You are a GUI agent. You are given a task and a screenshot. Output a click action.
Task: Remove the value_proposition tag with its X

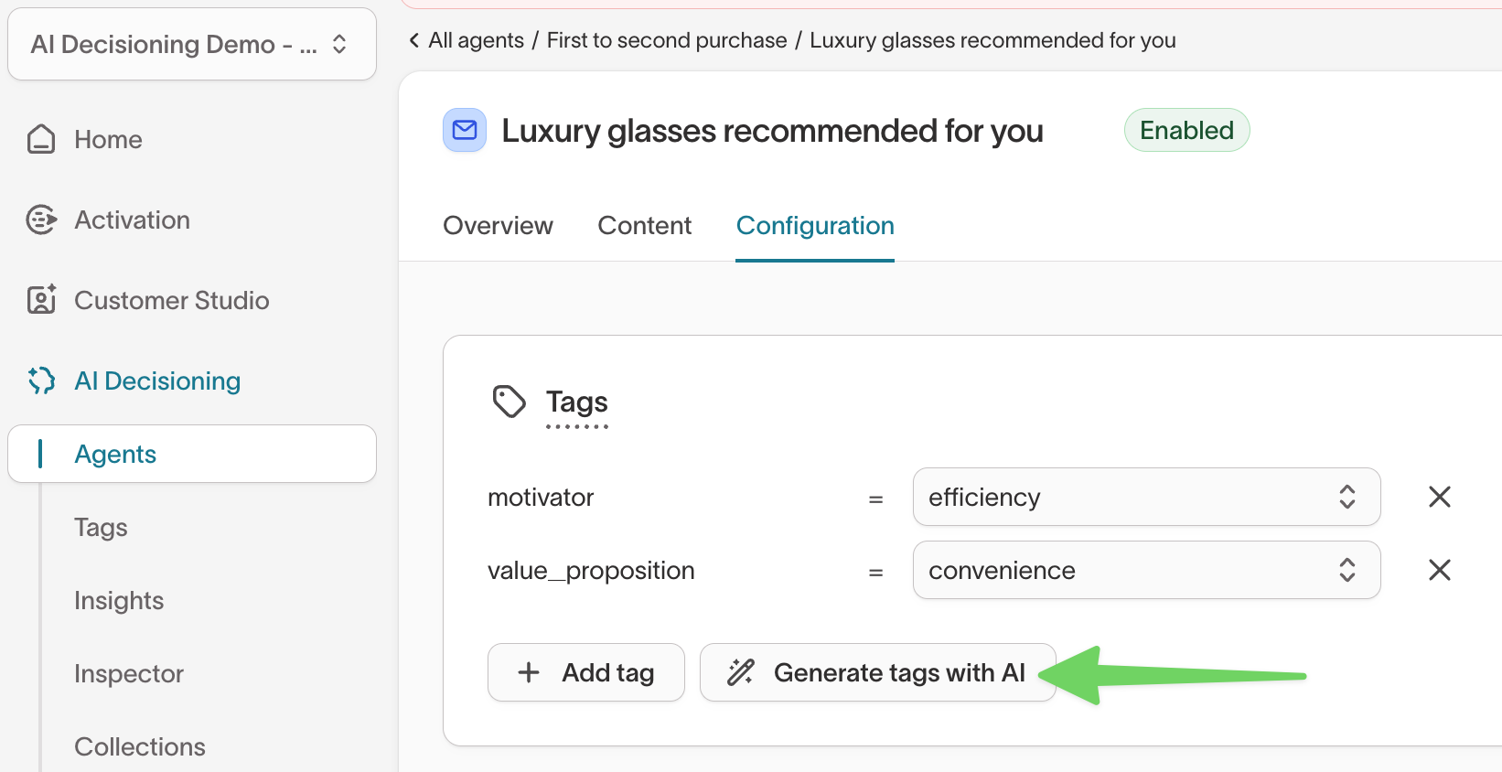click(x=1439, y=570)
